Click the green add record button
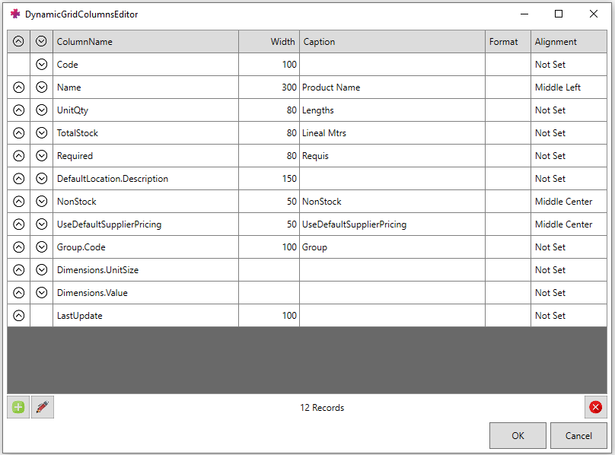Screen dimensions: 615x455 coord(18,407)
